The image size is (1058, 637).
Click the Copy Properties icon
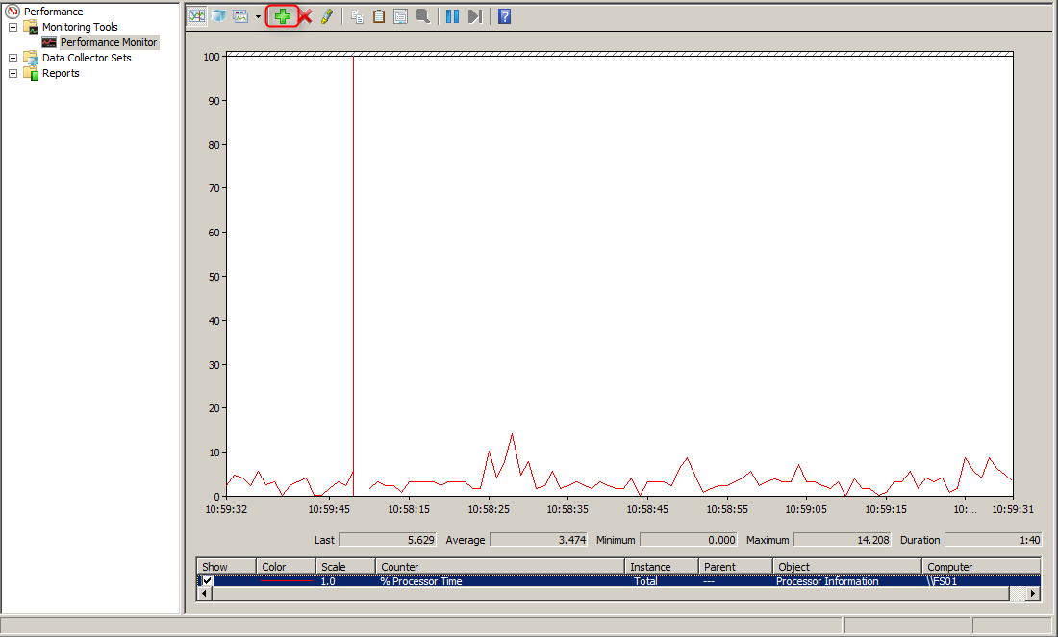[x=357, y=16]
